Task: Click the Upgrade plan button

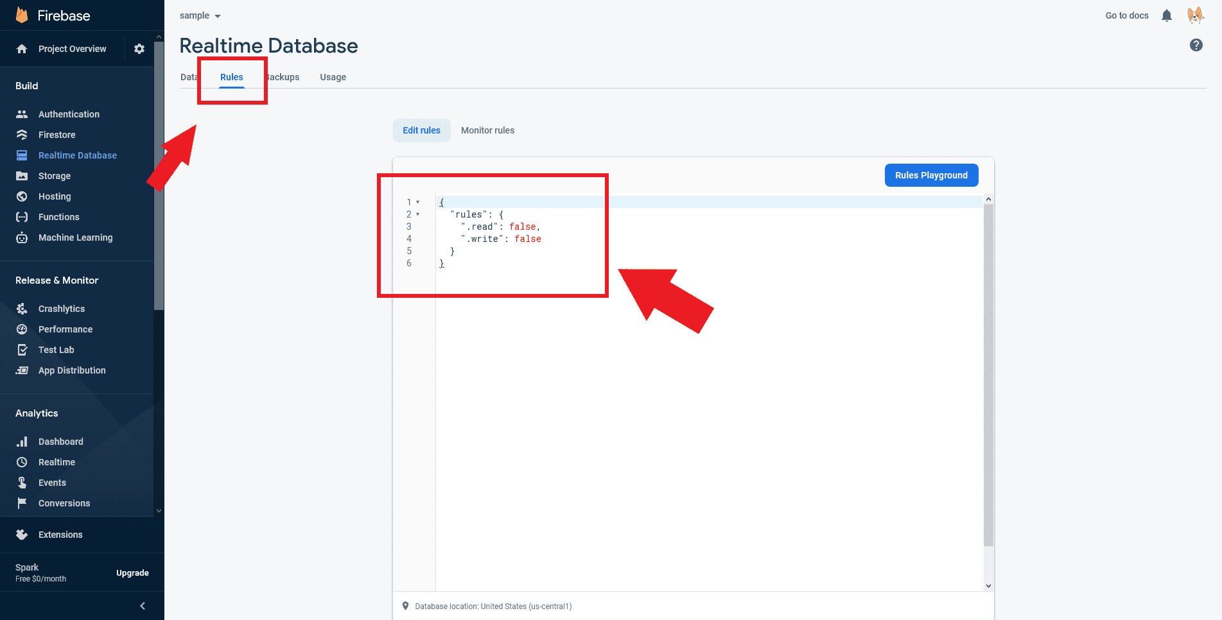Action: [x=132, y=573]
